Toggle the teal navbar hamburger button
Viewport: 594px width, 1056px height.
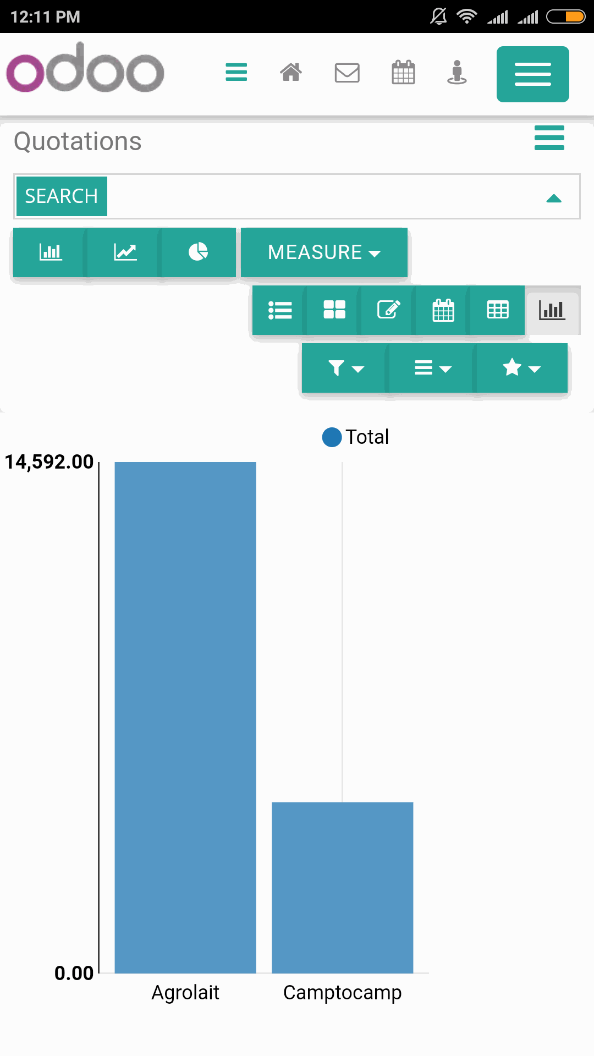533,74
